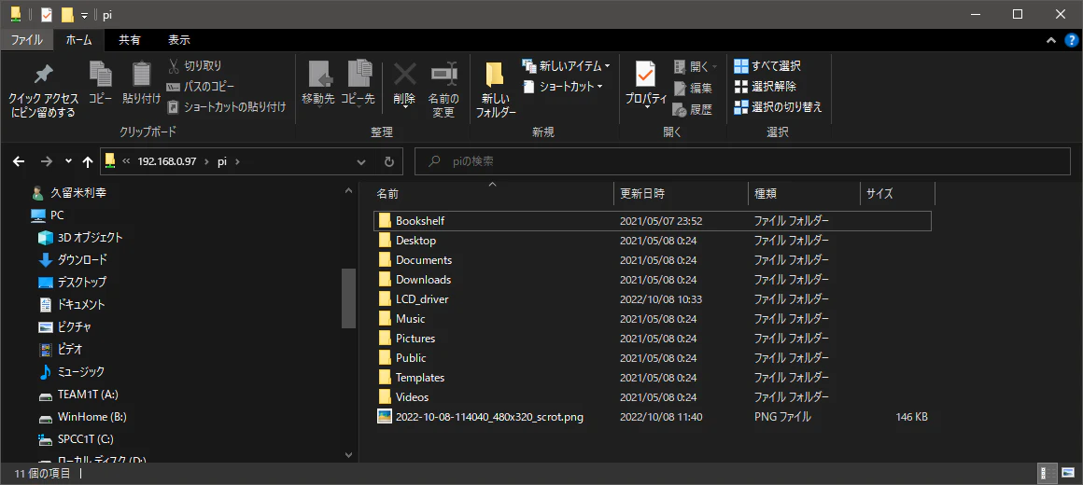Go back with left arrow
Screen dimensions: 1083x485
[19, 161]
